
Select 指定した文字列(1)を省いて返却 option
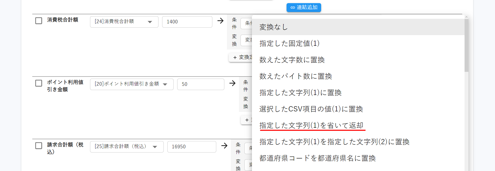[x=311, y=125]
